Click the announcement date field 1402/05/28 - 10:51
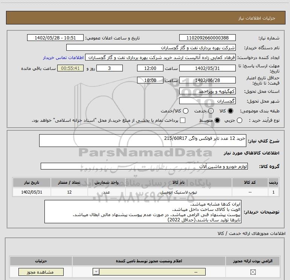 [55, 38]
